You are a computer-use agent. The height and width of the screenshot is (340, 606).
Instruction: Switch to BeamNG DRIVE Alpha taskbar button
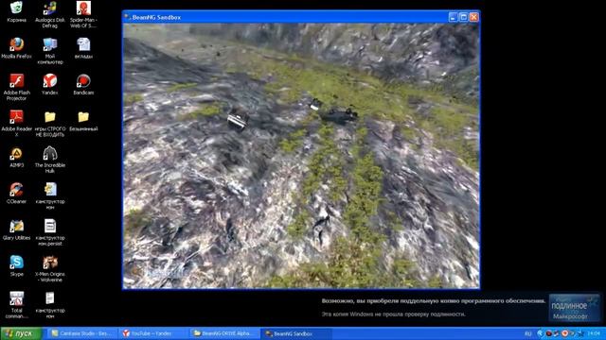(x=224, y=333)
